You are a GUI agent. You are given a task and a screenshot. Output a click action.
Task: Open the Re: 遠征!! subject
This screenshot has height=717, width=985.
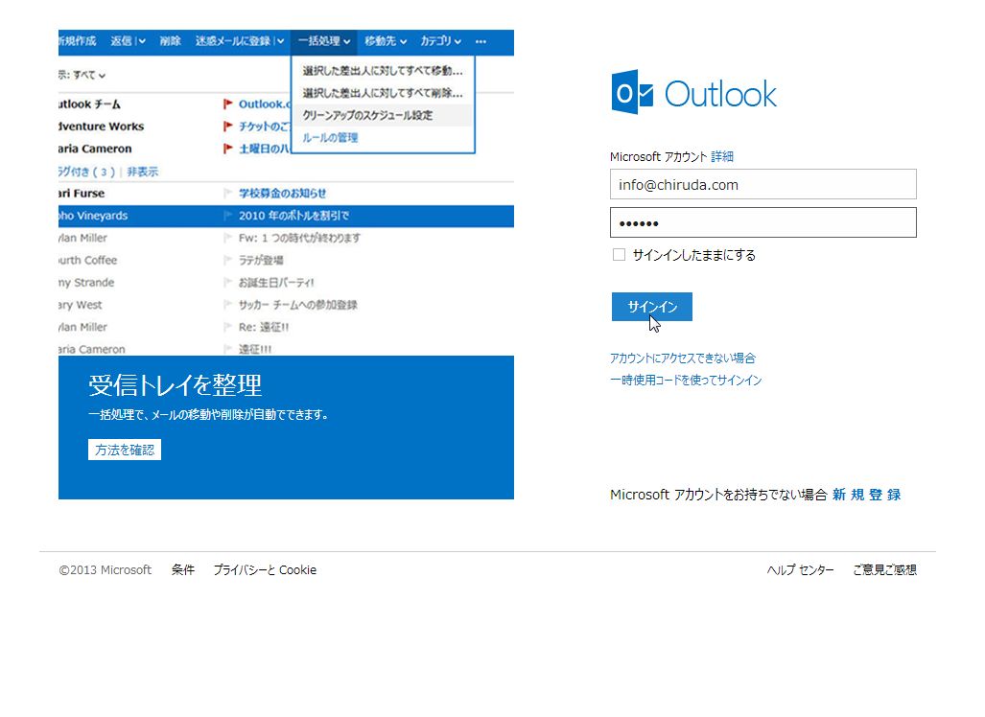click(264, 327)
